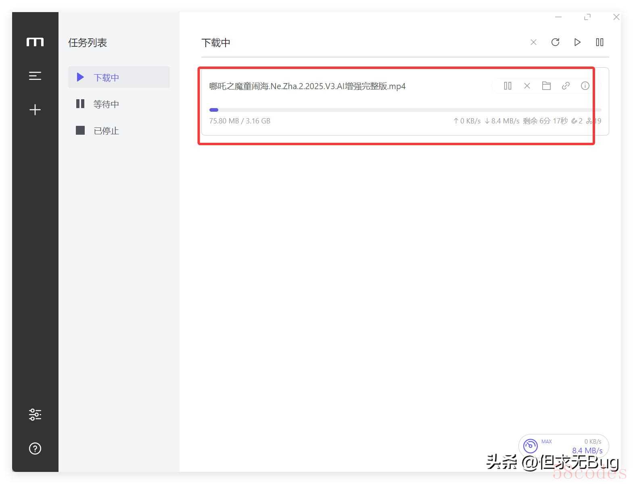Click the 任务列表 heading

(88, 43)
